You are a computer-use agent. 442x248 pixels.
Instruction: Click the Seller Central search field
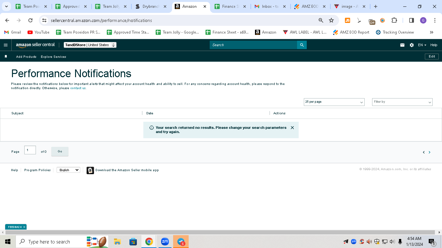click(253, 45)
